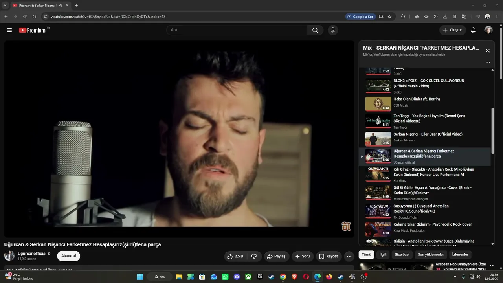Play Tan Taşçı Yok Başka Hayalim

(x=425, y=122)
